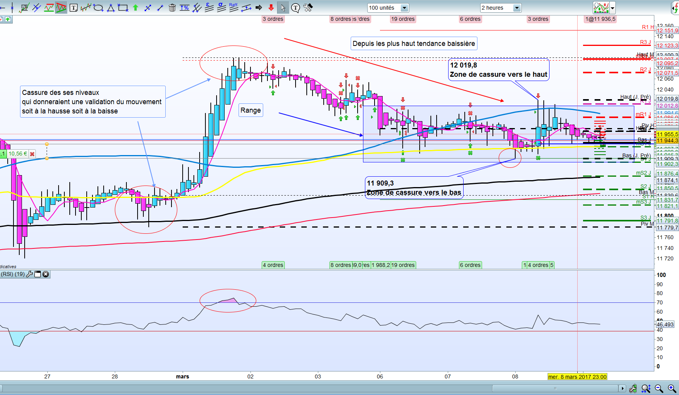Close the RSI indicator panel
The height and width of the screenshot is (395, 679).
pyautogui.click(x=45, y=274)
